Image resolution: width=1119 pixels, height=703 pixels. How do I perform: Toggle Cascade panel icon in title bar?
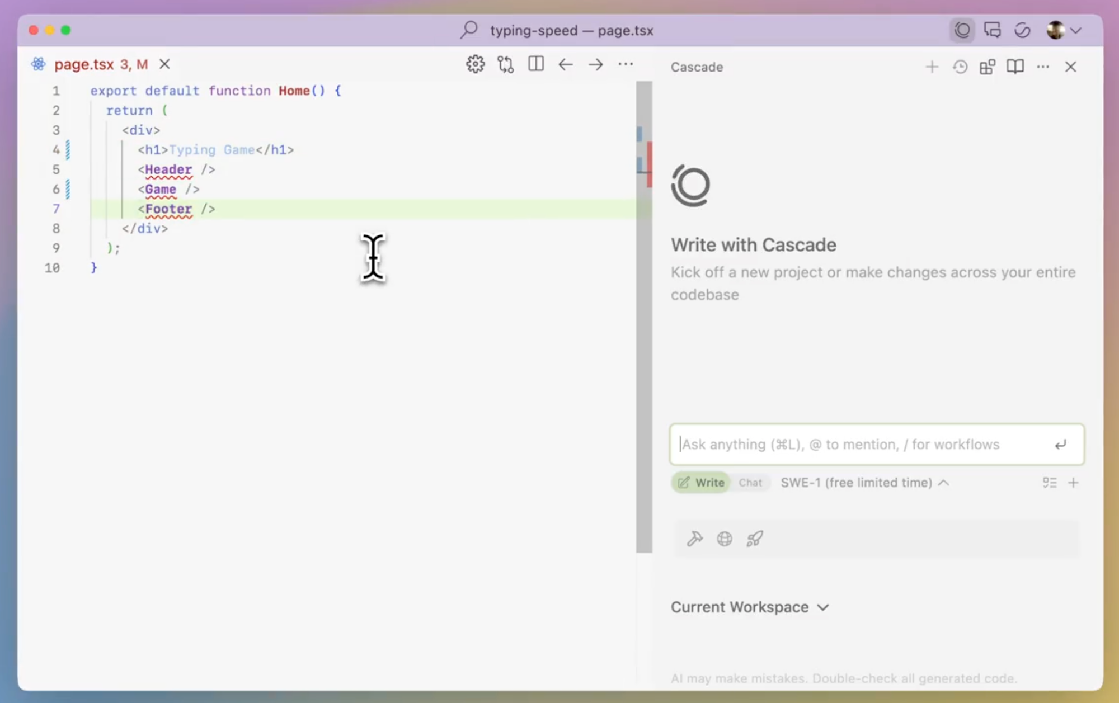coord(962,30)
